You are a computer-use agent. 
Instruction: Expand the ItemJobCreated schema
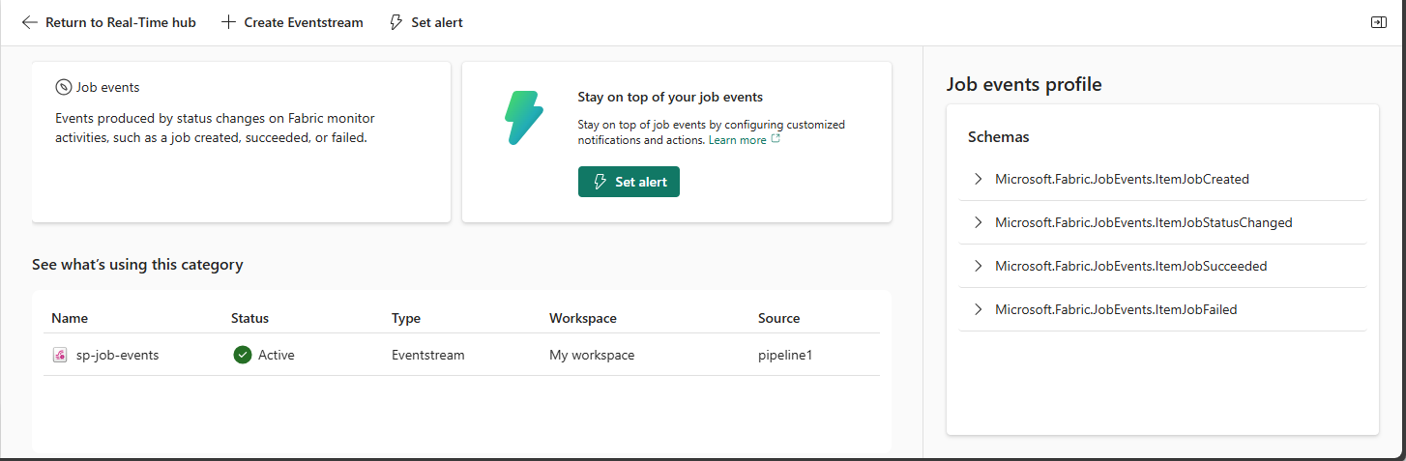coord(978,179)
